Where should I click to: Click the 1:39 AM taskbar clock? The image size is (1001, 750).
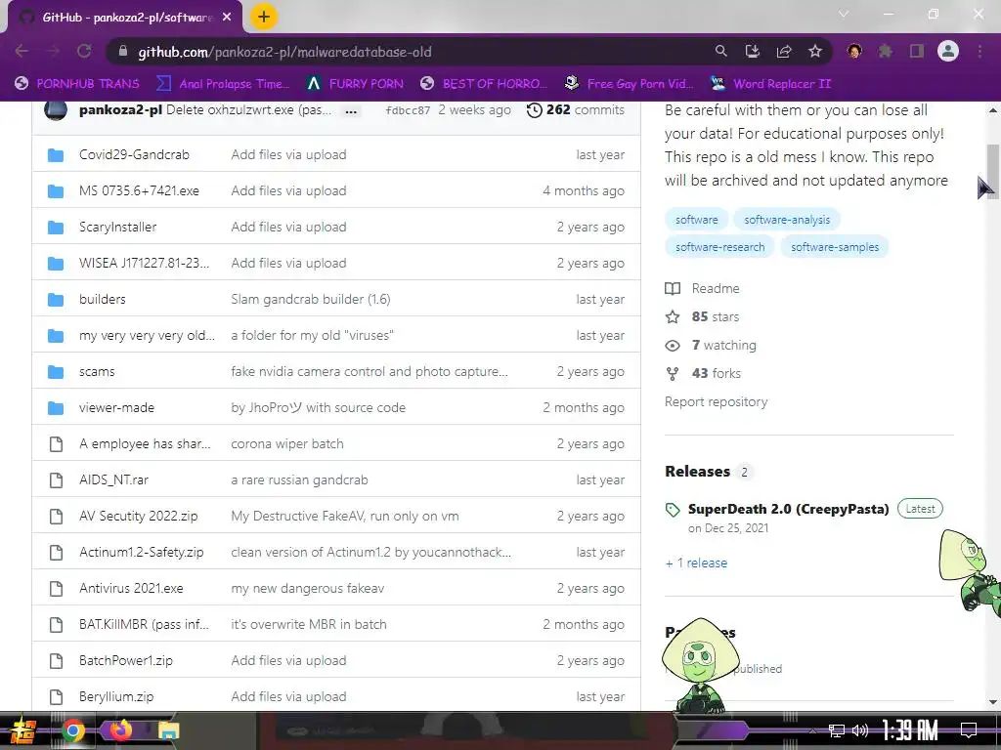(x=910, y=730)
